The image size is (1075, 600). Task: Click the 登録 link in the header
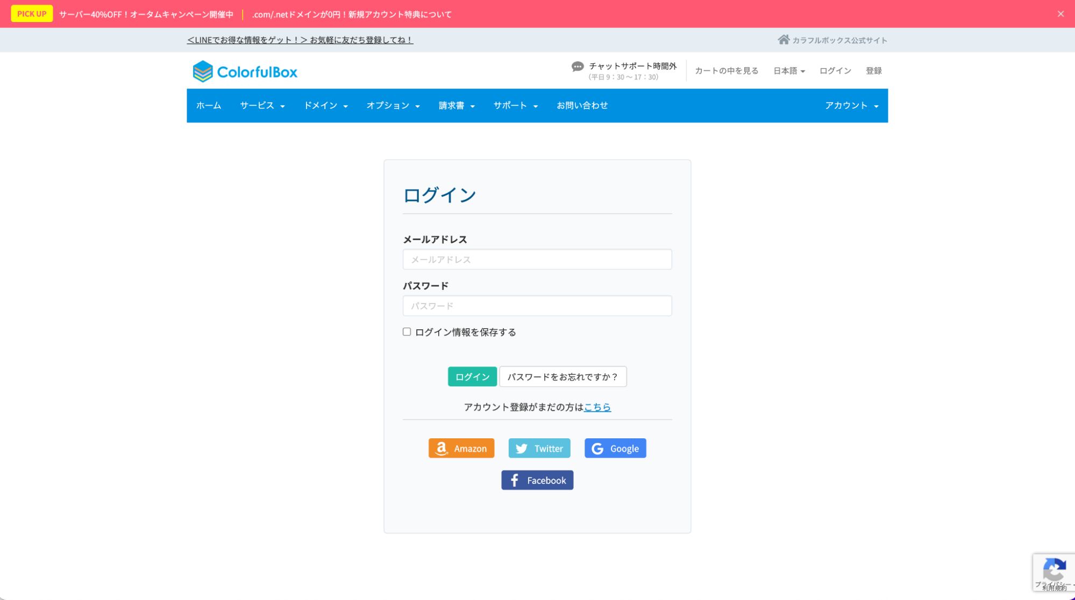point(874,71)
